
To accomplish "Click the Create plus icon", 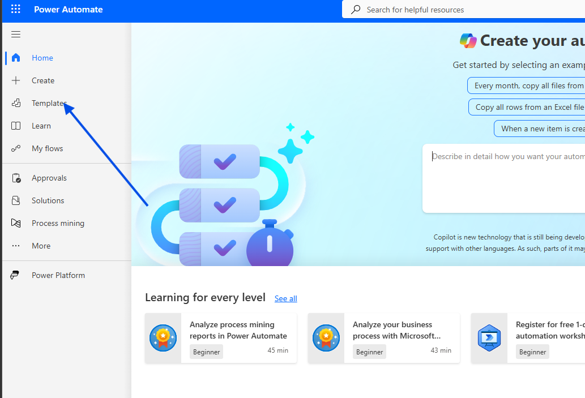I will point(16,80).
